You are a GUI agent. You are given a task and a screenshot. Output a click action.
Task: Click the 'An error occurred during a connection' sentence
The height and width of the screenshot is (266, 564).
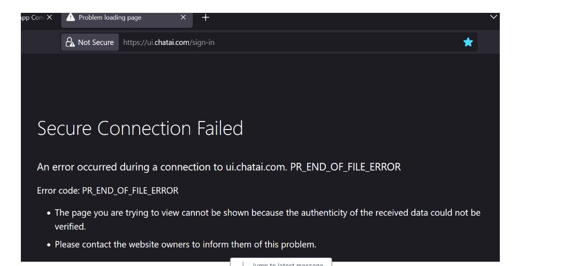[218, 167]
